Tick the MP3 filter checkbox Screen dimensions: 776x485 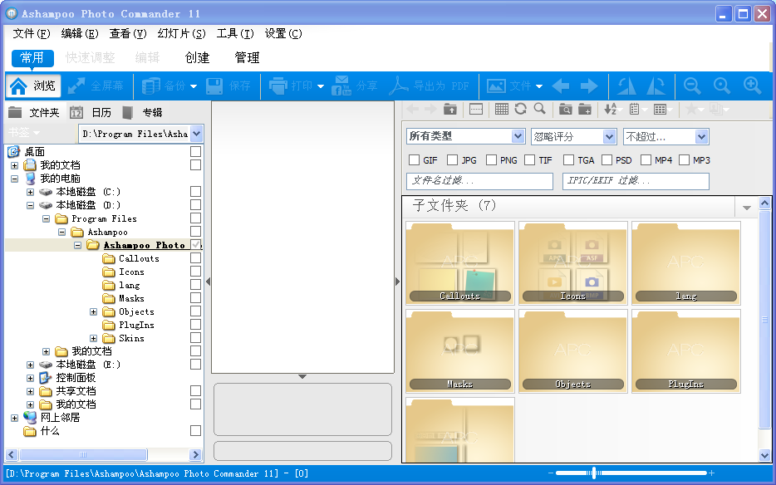(x=685, y=160)
